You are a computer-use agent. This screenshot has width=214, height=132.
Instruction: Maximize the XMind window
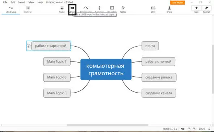pyautogui.click(x=201, y=2)
